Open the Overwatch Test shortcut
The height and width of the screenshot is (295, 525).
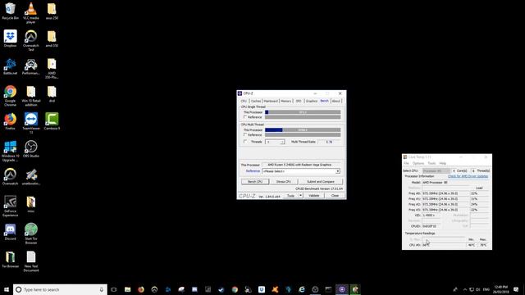pyautogui.click(x=31, y=40)
